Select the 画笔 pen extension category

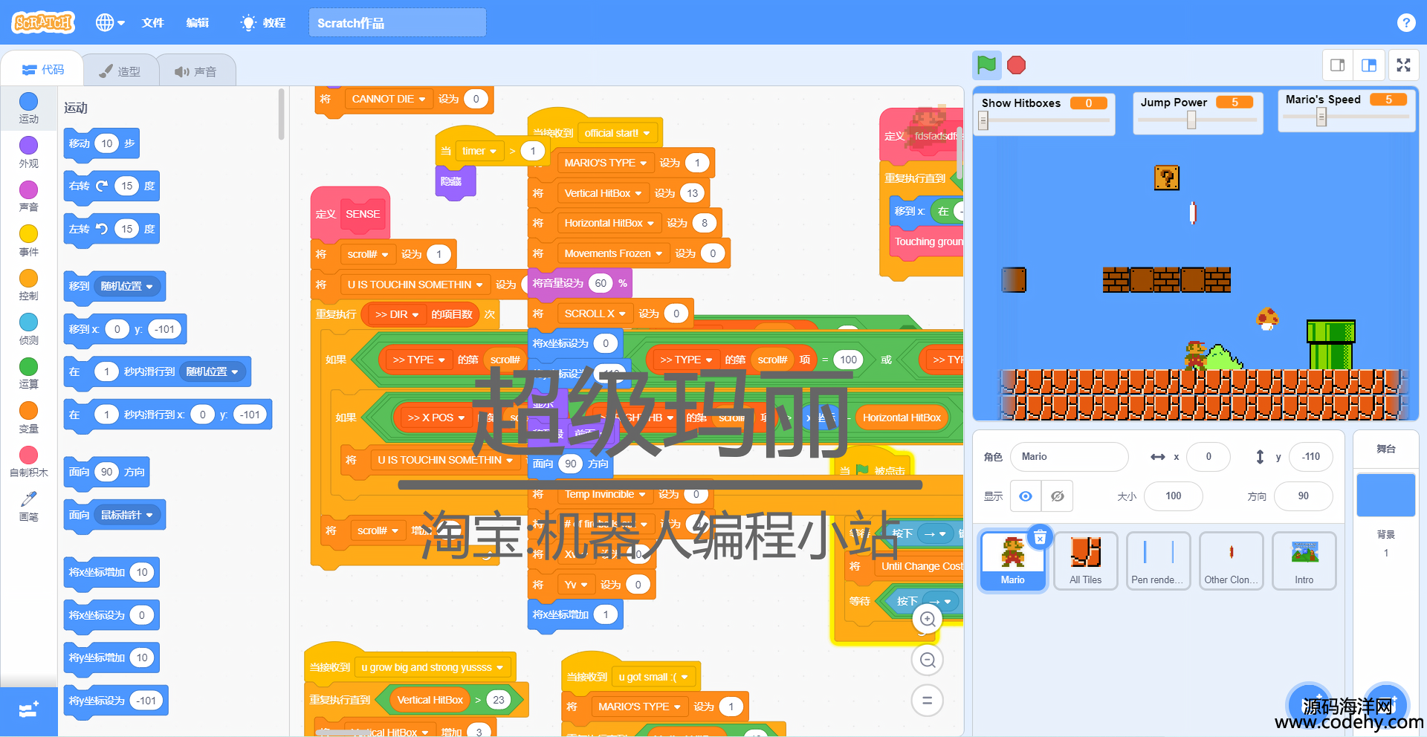click(28, 506)
